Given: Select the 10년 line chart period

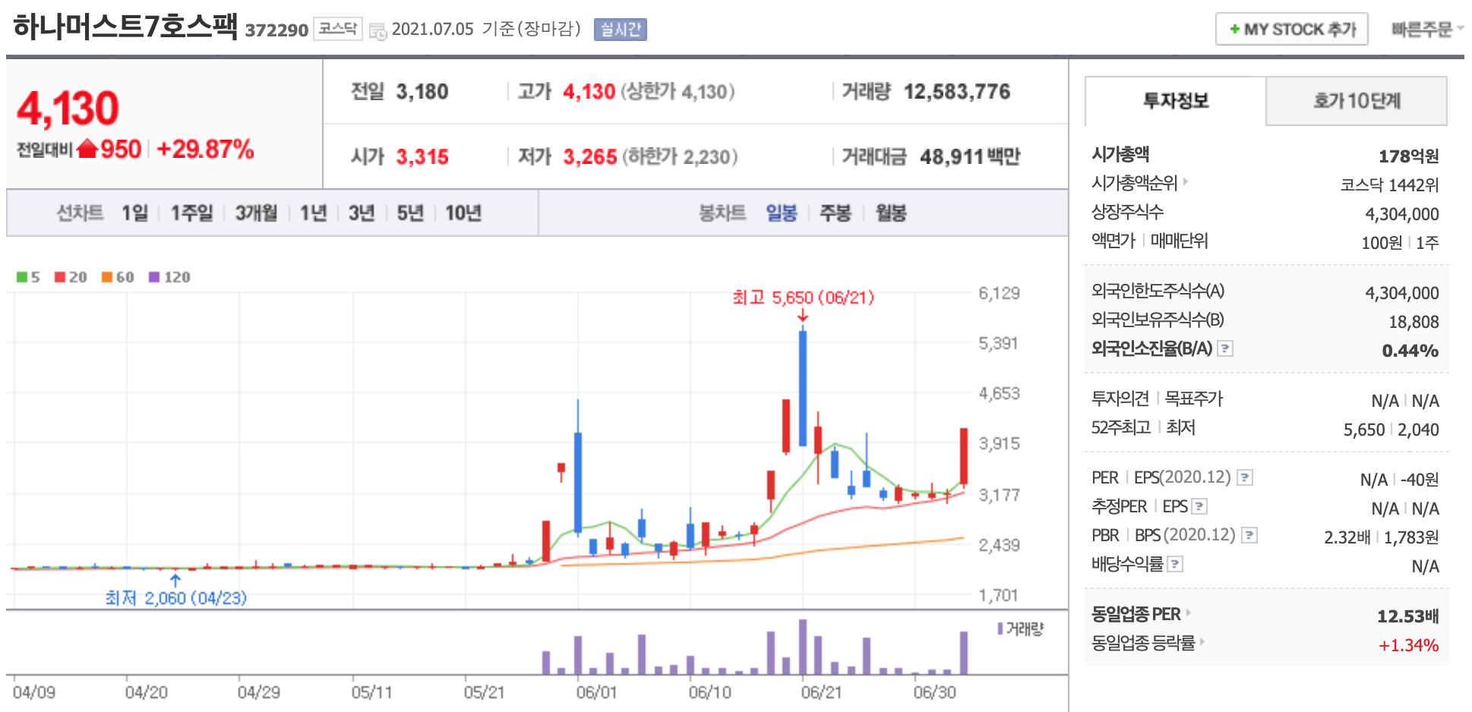Looking at the screenshot, I should click(x=463, y=213).
